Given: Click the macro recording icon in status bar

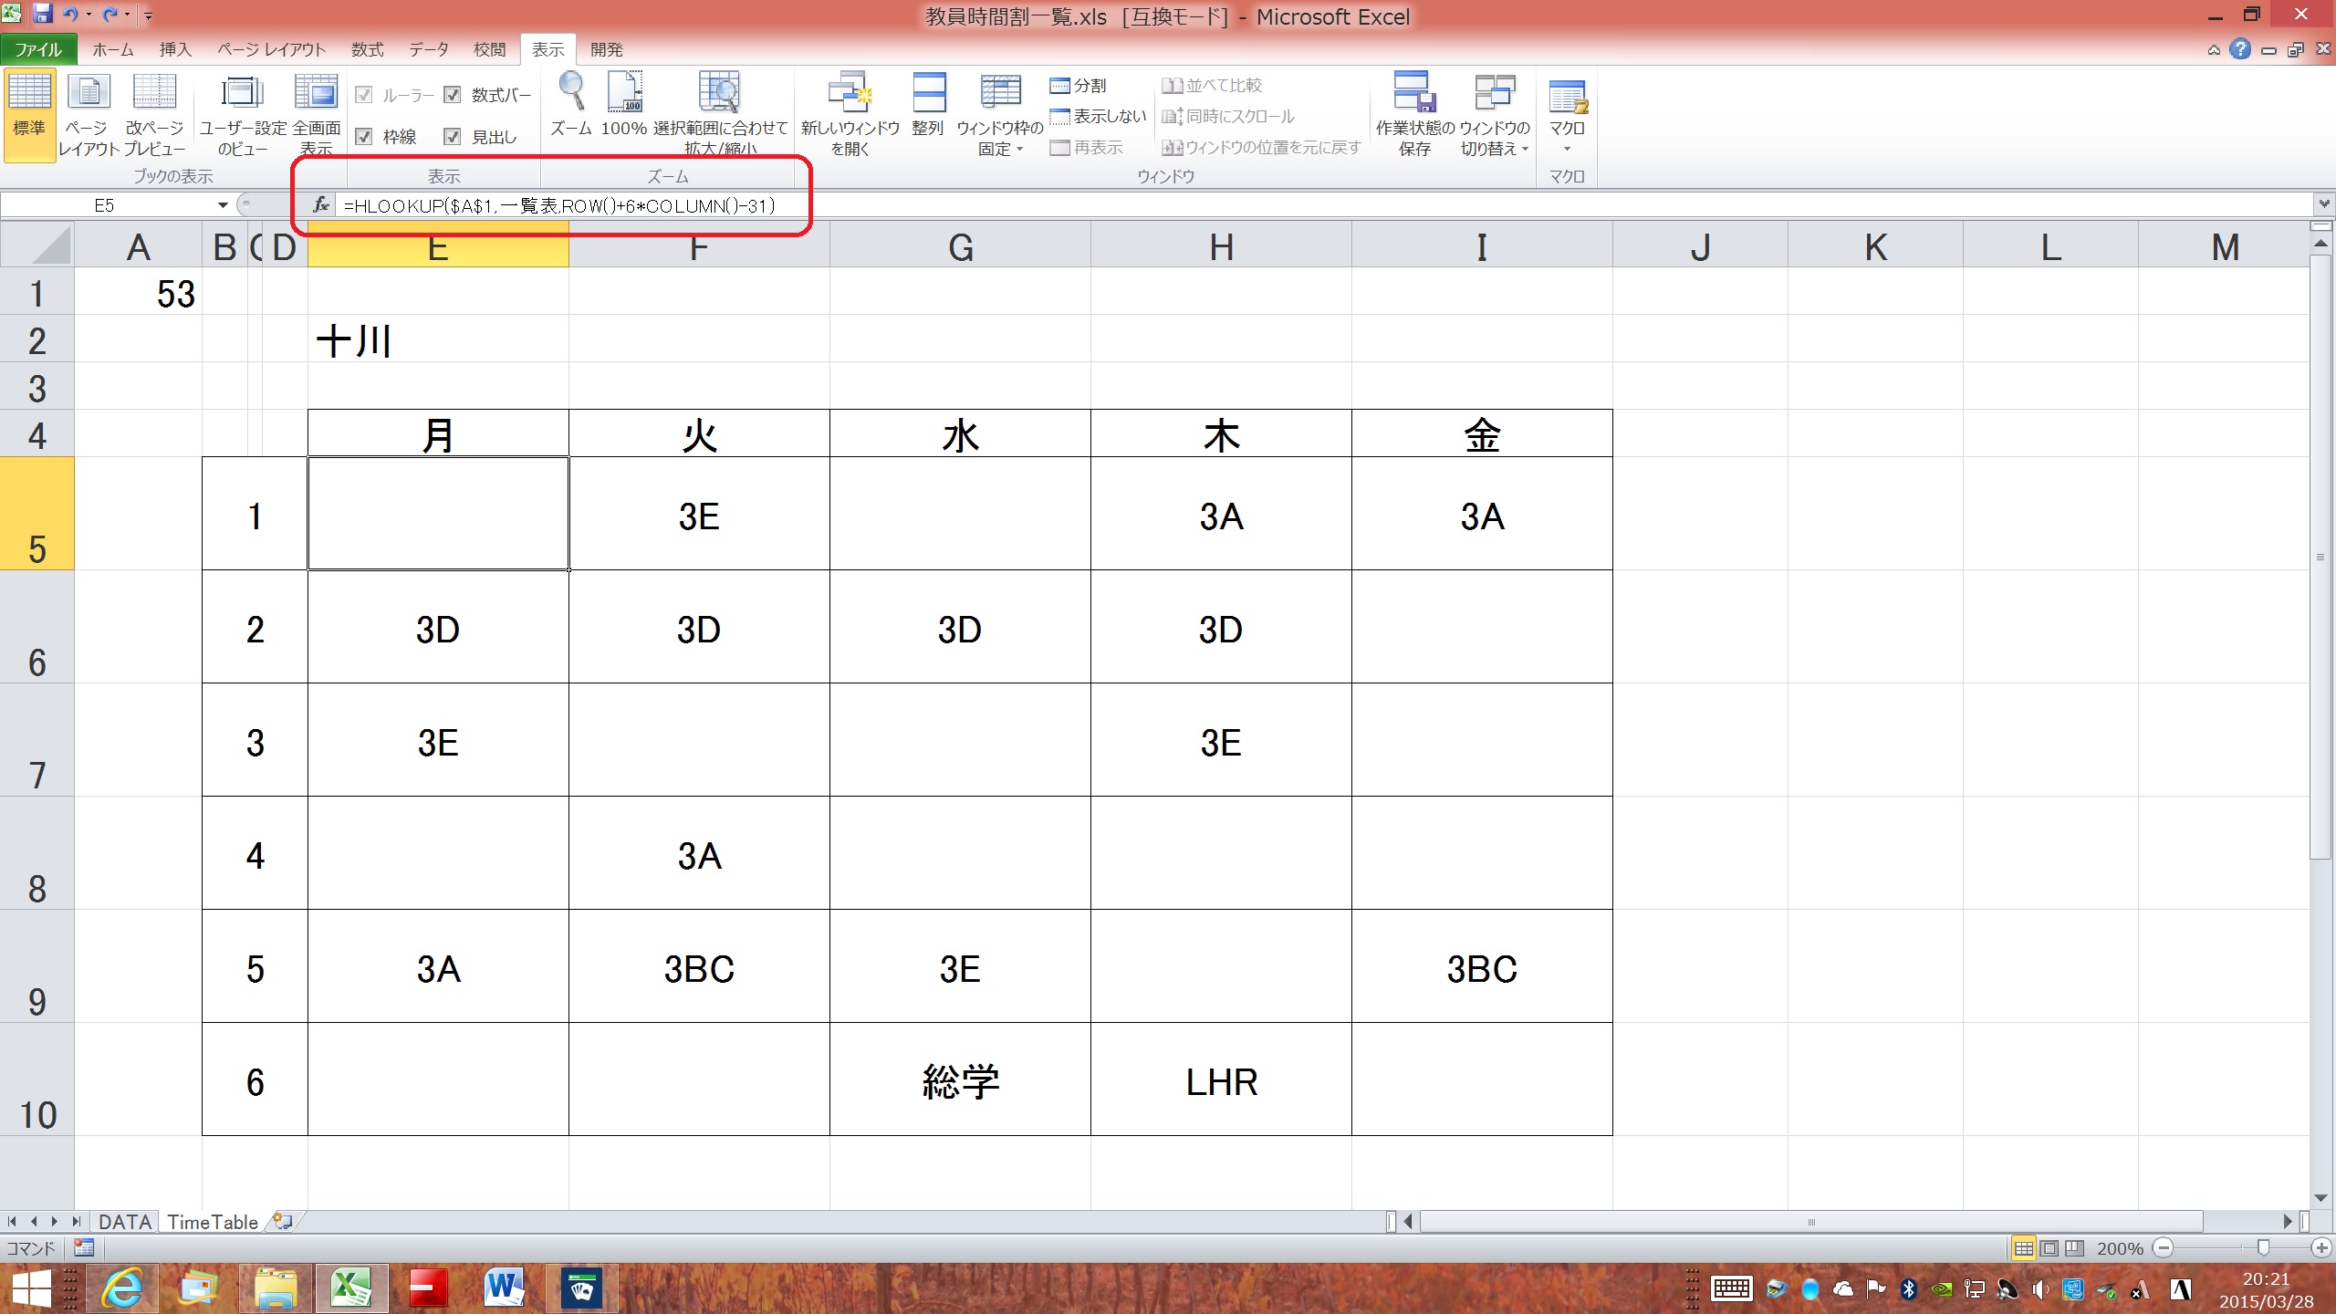Looking at the screenshot, I should [84, 1247].
